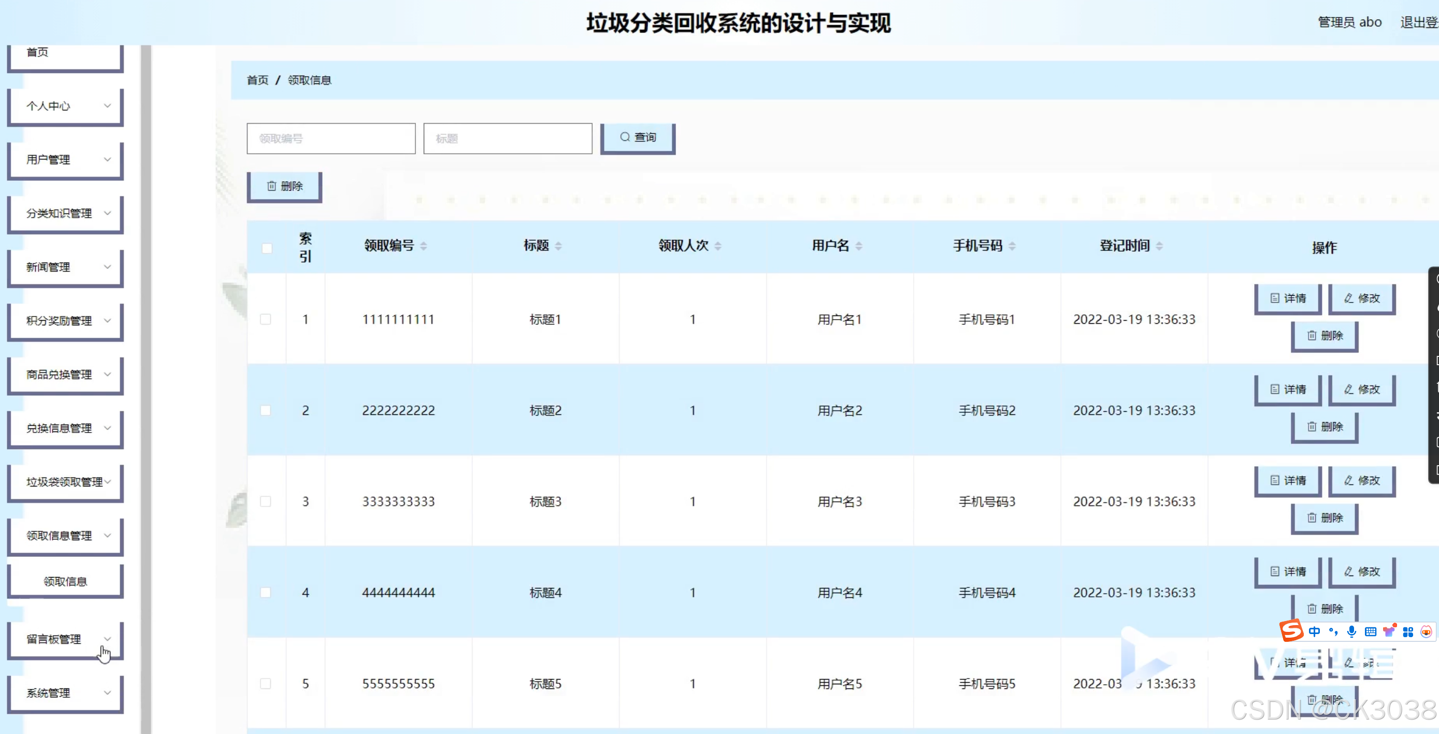Go to 首页 in sidebar

[x=38, y=52]
